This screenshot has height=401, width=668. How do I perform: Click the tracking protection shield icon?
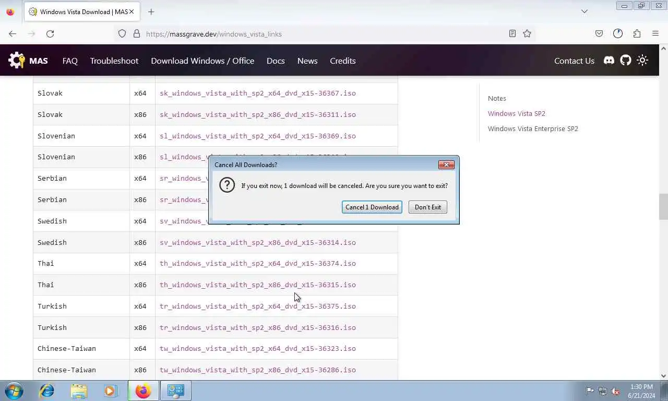click(122, 33)
